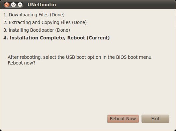The width and height of the screenshot is (176, 131).
Task: Click step 1 Downloading Files label
Action: point(34,15)
